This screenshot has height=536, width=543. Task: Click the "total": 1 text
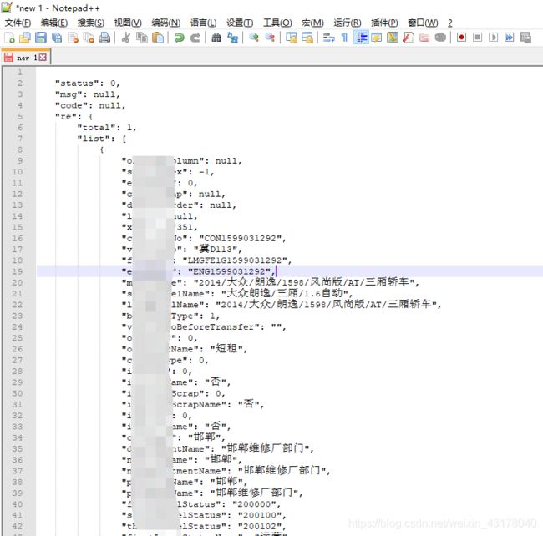click(x=107, y=128)
